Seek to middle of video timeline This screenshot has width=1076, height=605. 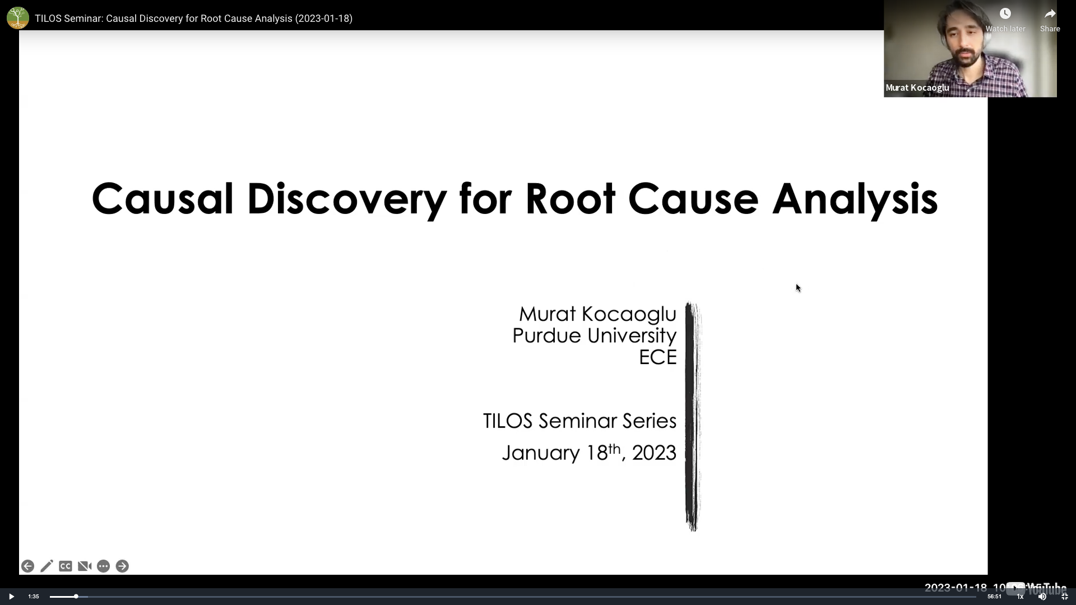click(x=513, y=597)
